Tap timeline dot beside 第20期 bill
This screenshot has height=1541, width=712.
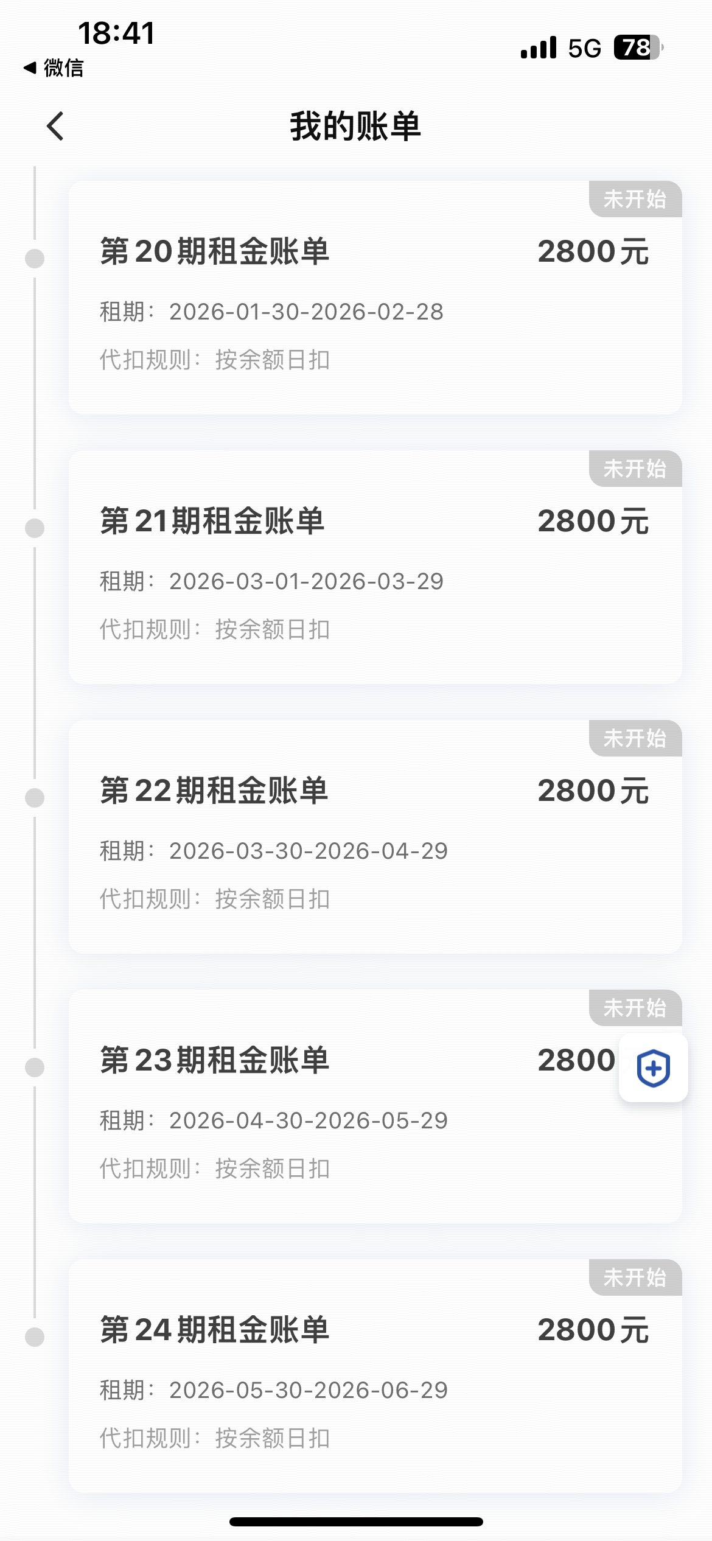[x=35, y=259]
